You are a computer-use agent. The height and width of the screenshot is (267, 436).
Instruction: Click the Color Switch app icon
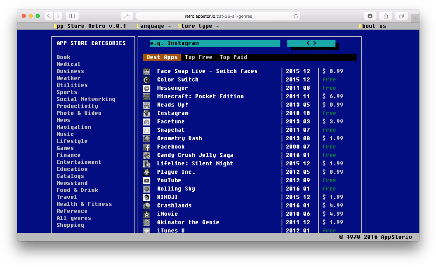point(146,80)
